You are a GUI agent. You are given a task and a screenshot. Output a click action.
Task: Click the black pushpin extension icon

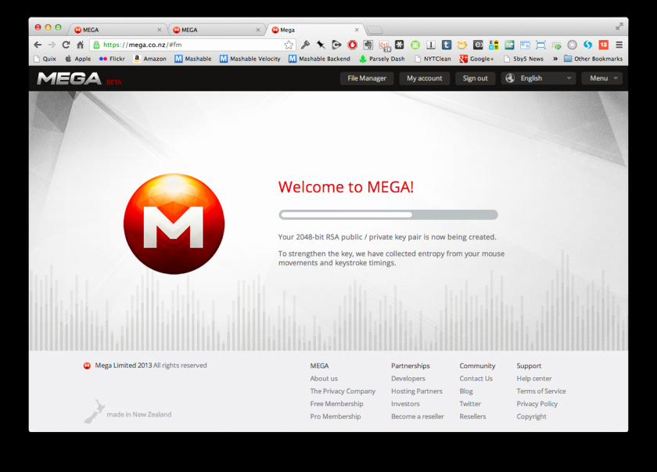321,45
